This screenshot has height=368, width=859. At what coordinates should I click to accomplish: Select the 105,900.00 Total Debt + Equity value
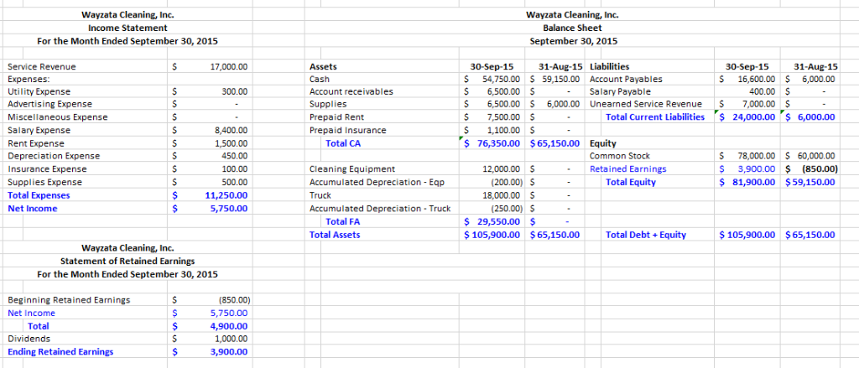tap(750, 235)
